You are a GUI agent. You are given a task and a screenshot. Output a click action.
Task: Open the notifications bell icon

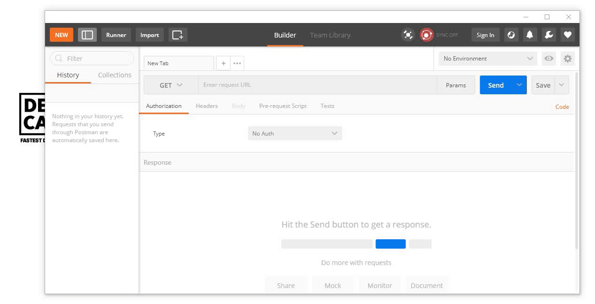pyautogui.click(x=530, y=35)
